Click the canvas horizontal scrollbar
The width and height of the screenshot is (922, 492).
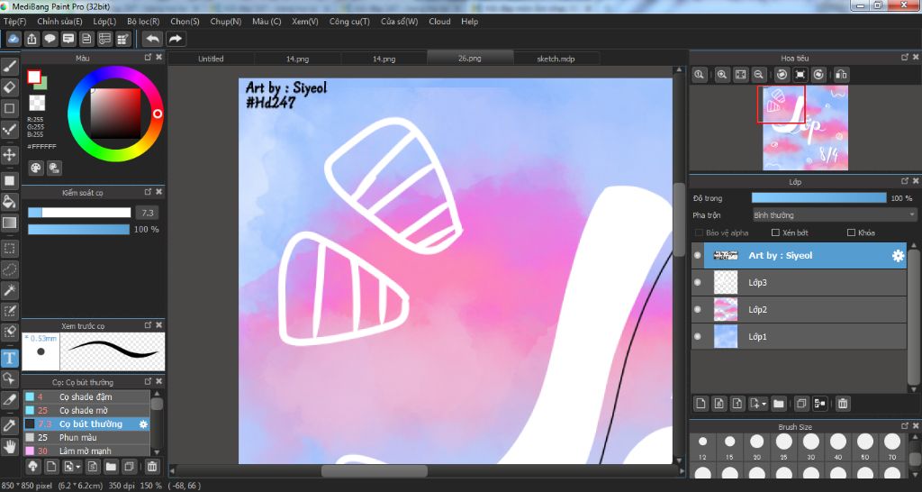point(374,470)
